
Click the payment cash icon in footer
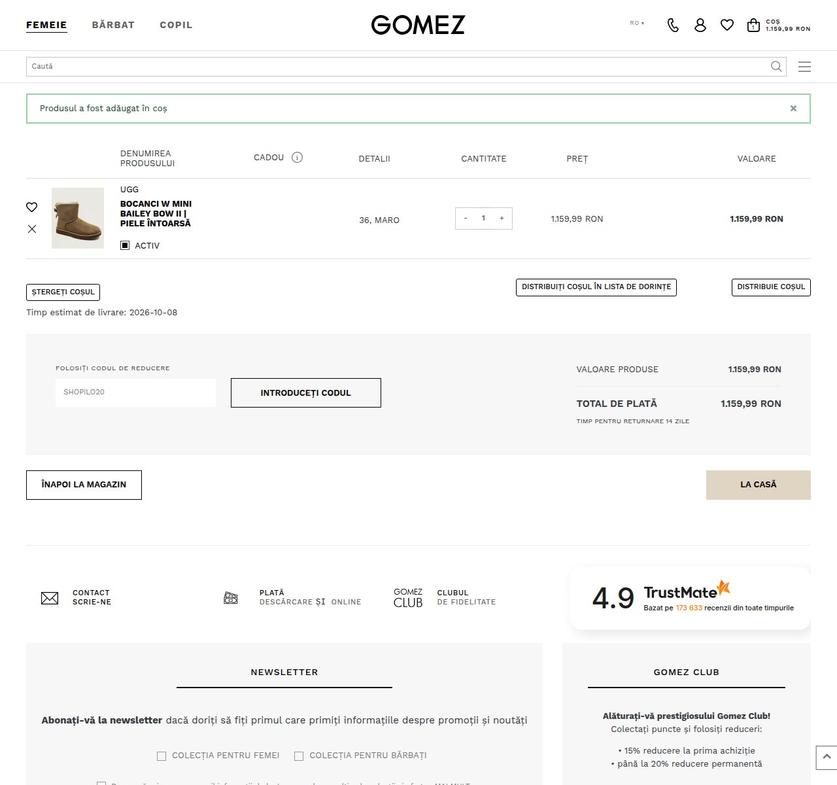coord(231,598)
